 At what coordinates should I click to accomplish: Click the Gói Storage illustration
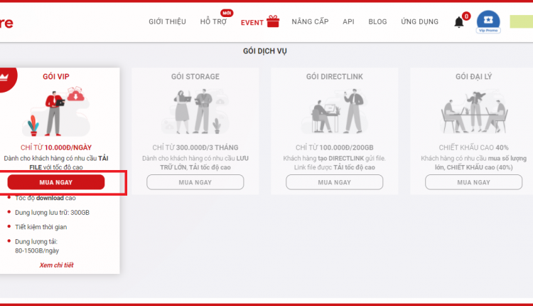(x=195, y=112)
